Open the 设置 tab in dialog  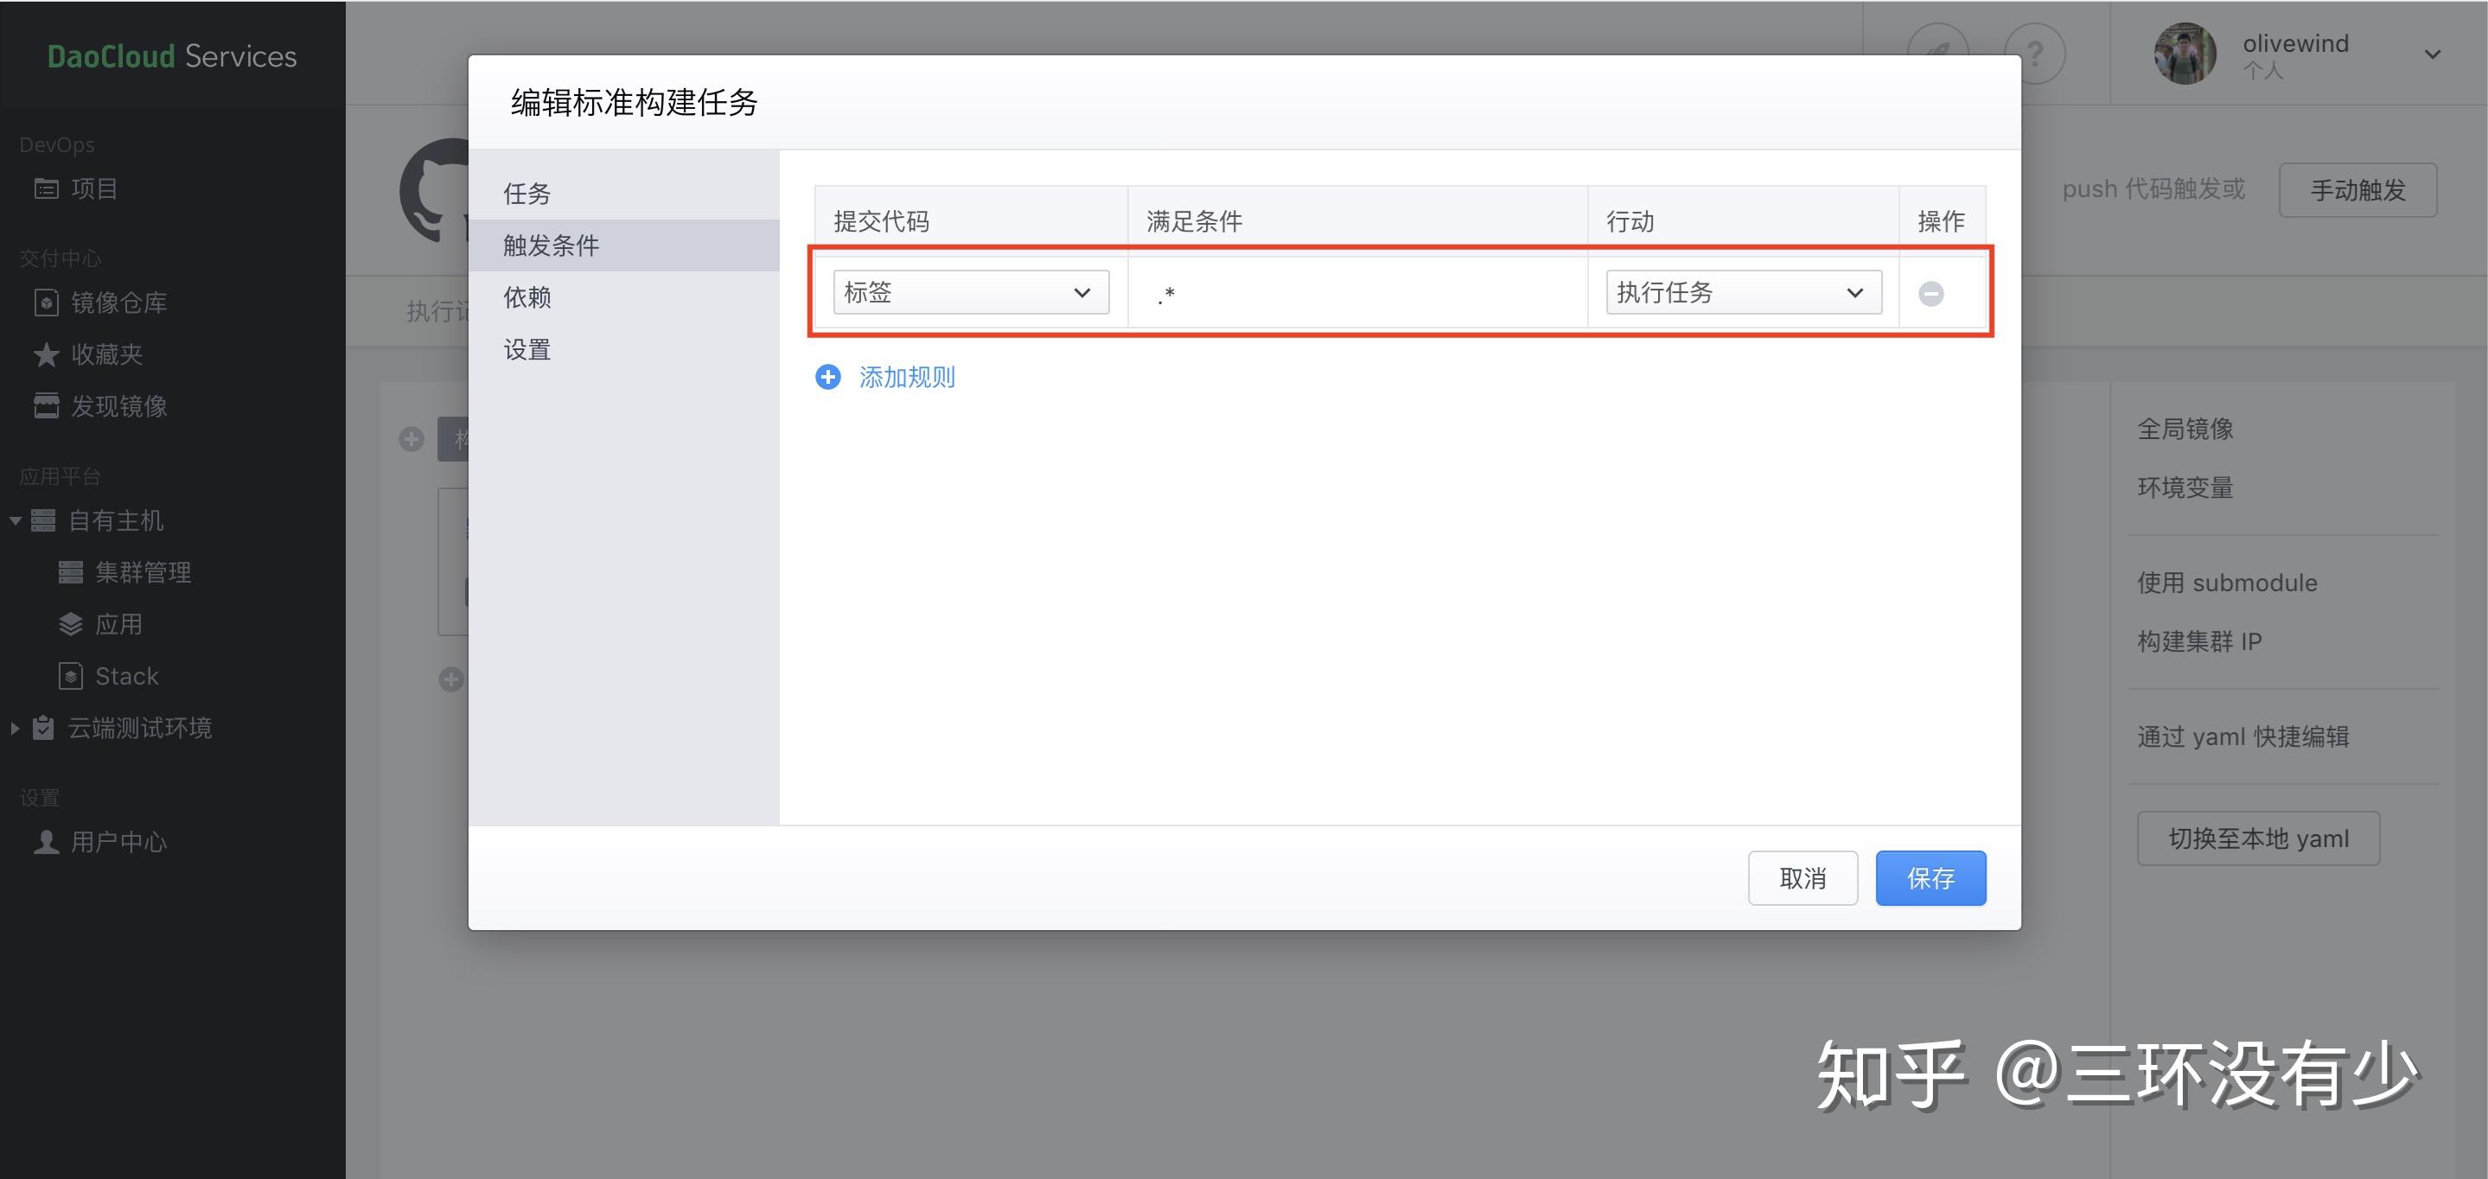[527, 349]
